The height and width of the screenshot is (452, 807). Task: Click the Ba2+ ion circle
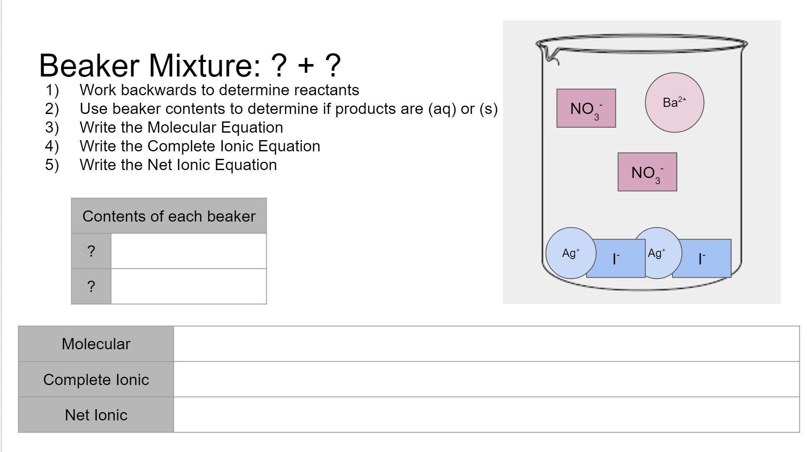(674, 103)
